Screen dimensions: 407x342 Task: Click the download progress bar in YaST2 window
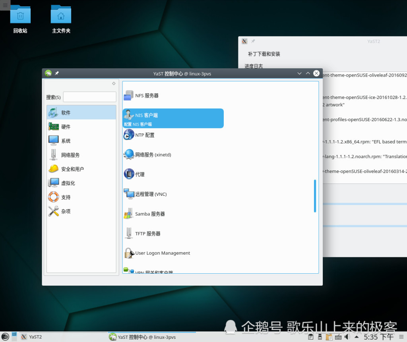(x=365, y=204)
